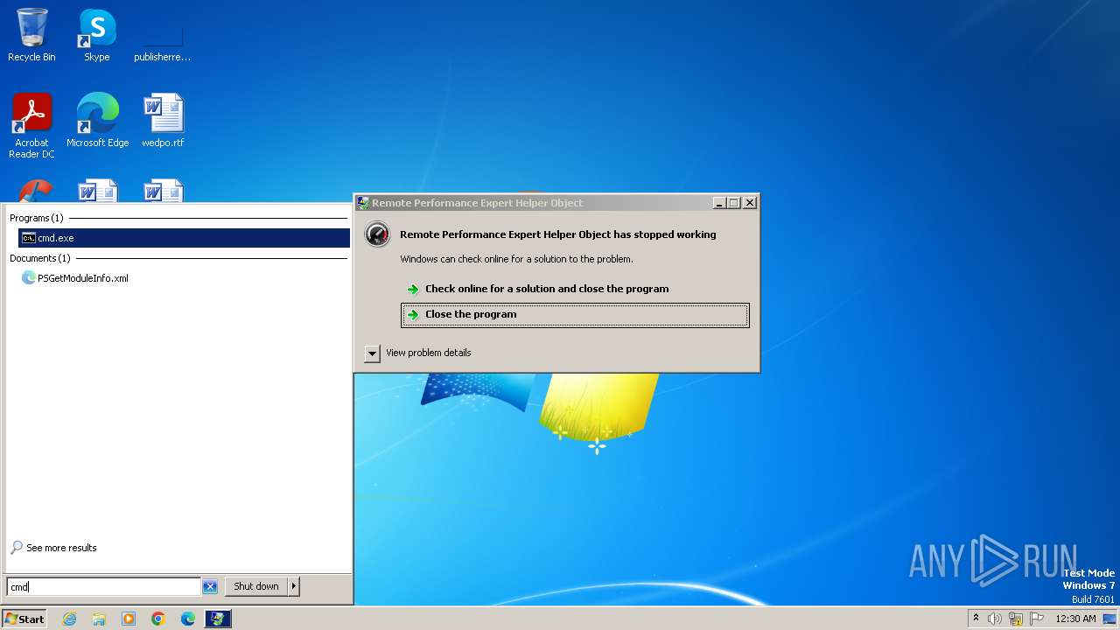Open Internet Explorer from taskbar

(x=69, y=619)
